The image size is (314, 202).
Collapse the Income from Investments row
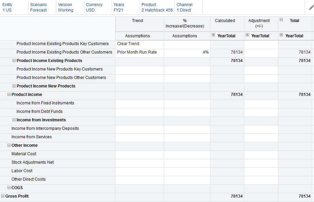point(14,120)
